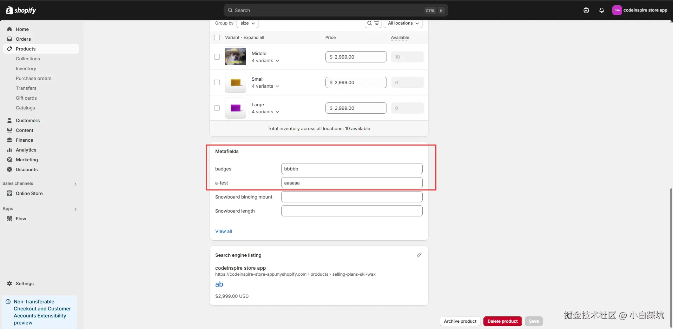The height and width of the screenshot is (329, 673).
Task: Open the sidekick assistant icon in top bar
Action: point(586,10)
